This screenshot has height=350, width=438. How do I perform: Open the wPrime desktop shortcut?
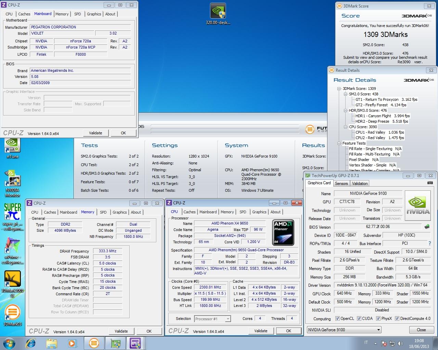12,251
